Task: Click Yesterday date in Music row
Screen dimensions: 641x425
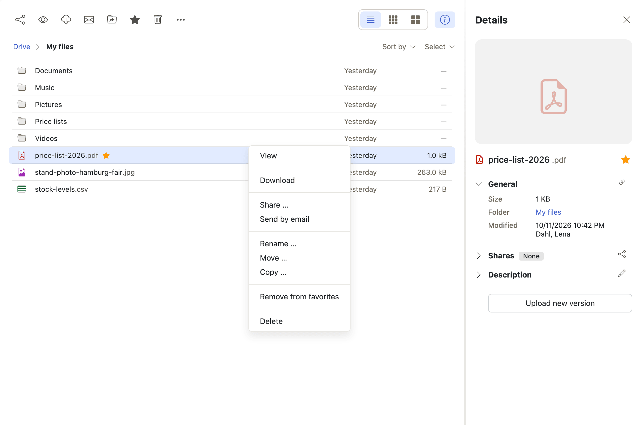Action: (360, 88)
